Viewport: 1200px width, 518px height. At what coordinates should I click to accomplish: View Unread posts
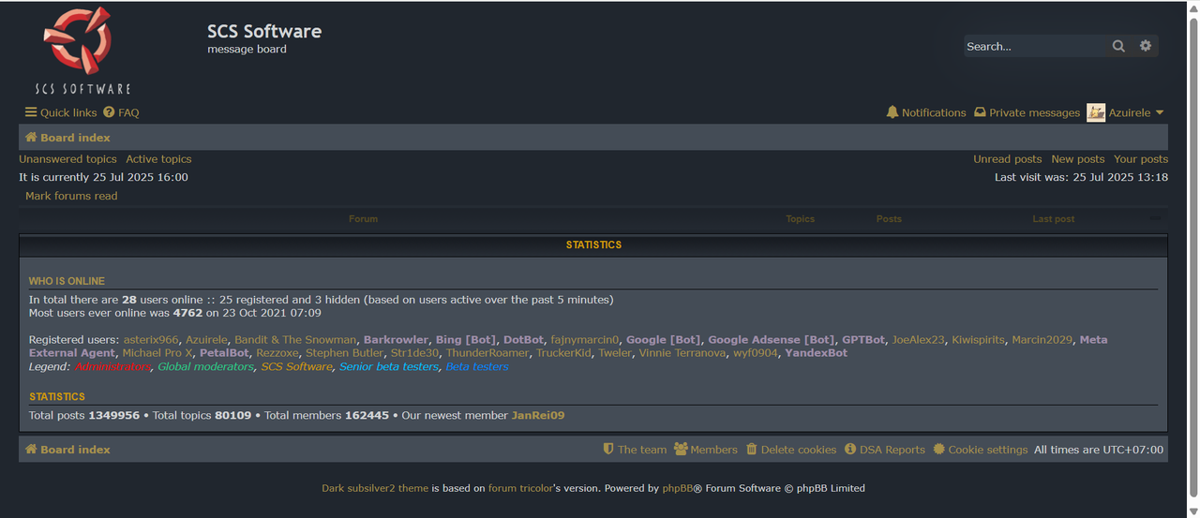[x=1007, y=159]
